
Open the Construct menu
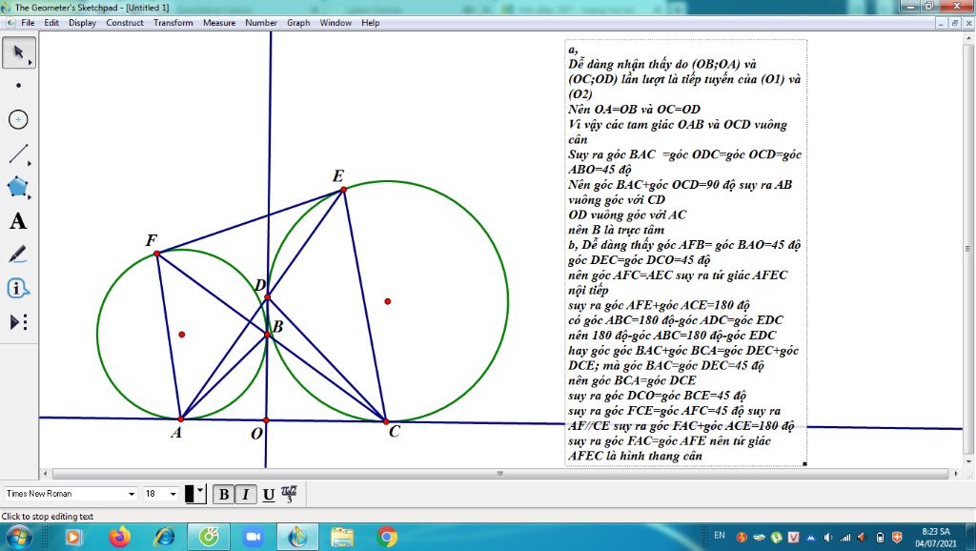pyautogui.click(x=125, y=23)
